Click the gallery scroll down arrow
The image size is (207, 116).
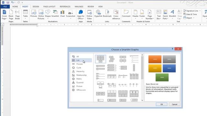(x=142, y=100)
